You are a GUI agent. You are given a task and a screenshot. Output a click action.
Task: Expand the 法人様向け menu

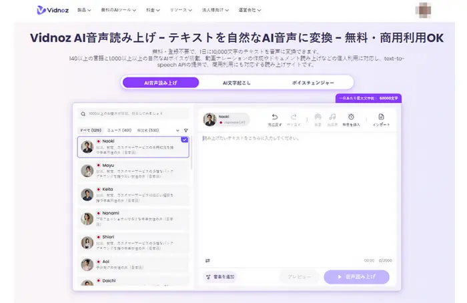click(215, 10)
